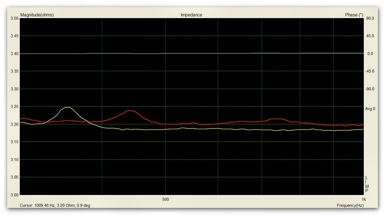The width and height of the screenshot is (385, 215).
Task: Click the Phase (°) axis label
Action: (x=354, y=15)
